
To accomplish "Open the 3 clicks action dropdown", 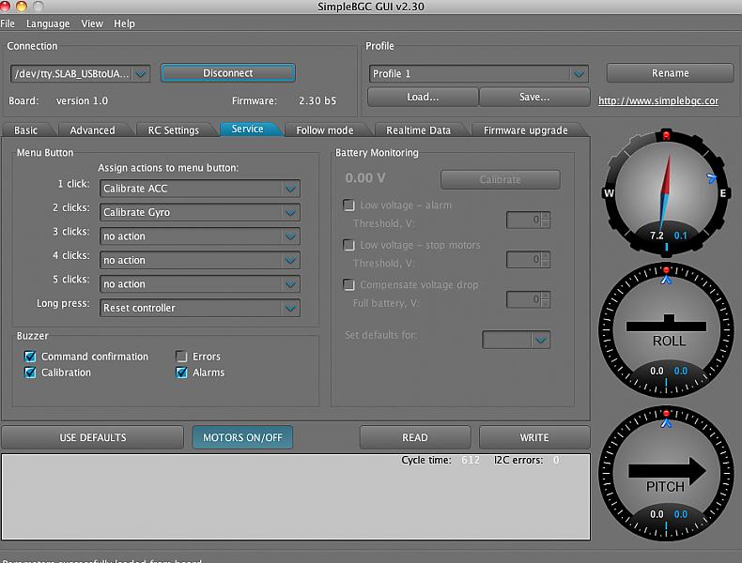I will (200, 236).
